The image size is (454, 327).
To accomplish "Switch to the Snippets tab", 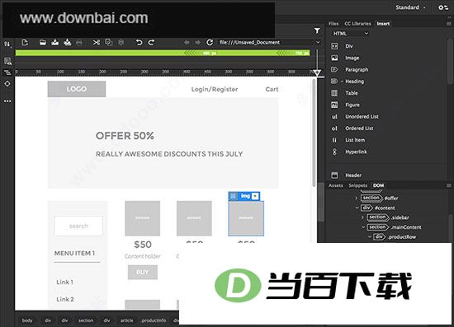I will tap(358, 185).
